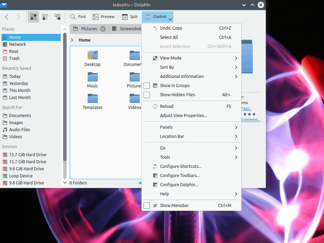Screen dimensions: 324x243
Task: Click the Comment link in information panel
Action: 251,120
